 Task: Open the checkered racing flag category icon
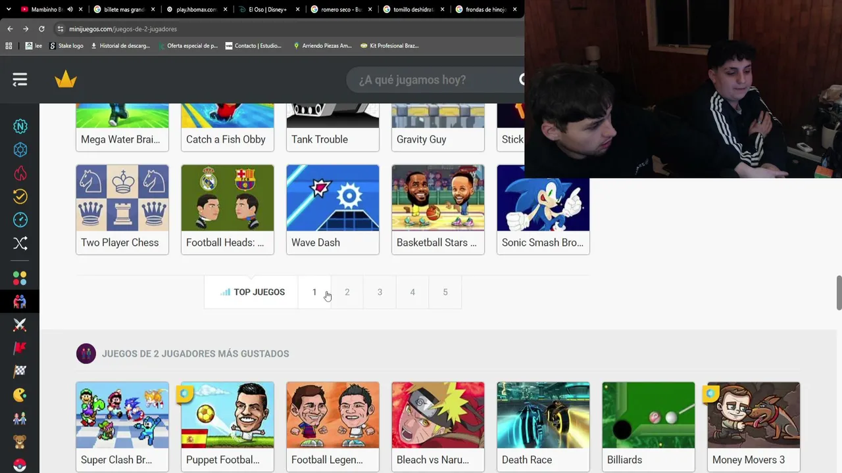tap(20, 371)
